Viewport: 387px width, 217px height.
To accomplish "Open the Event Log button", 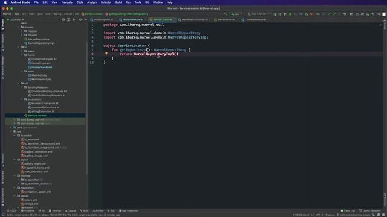I will tap(348, 210).
